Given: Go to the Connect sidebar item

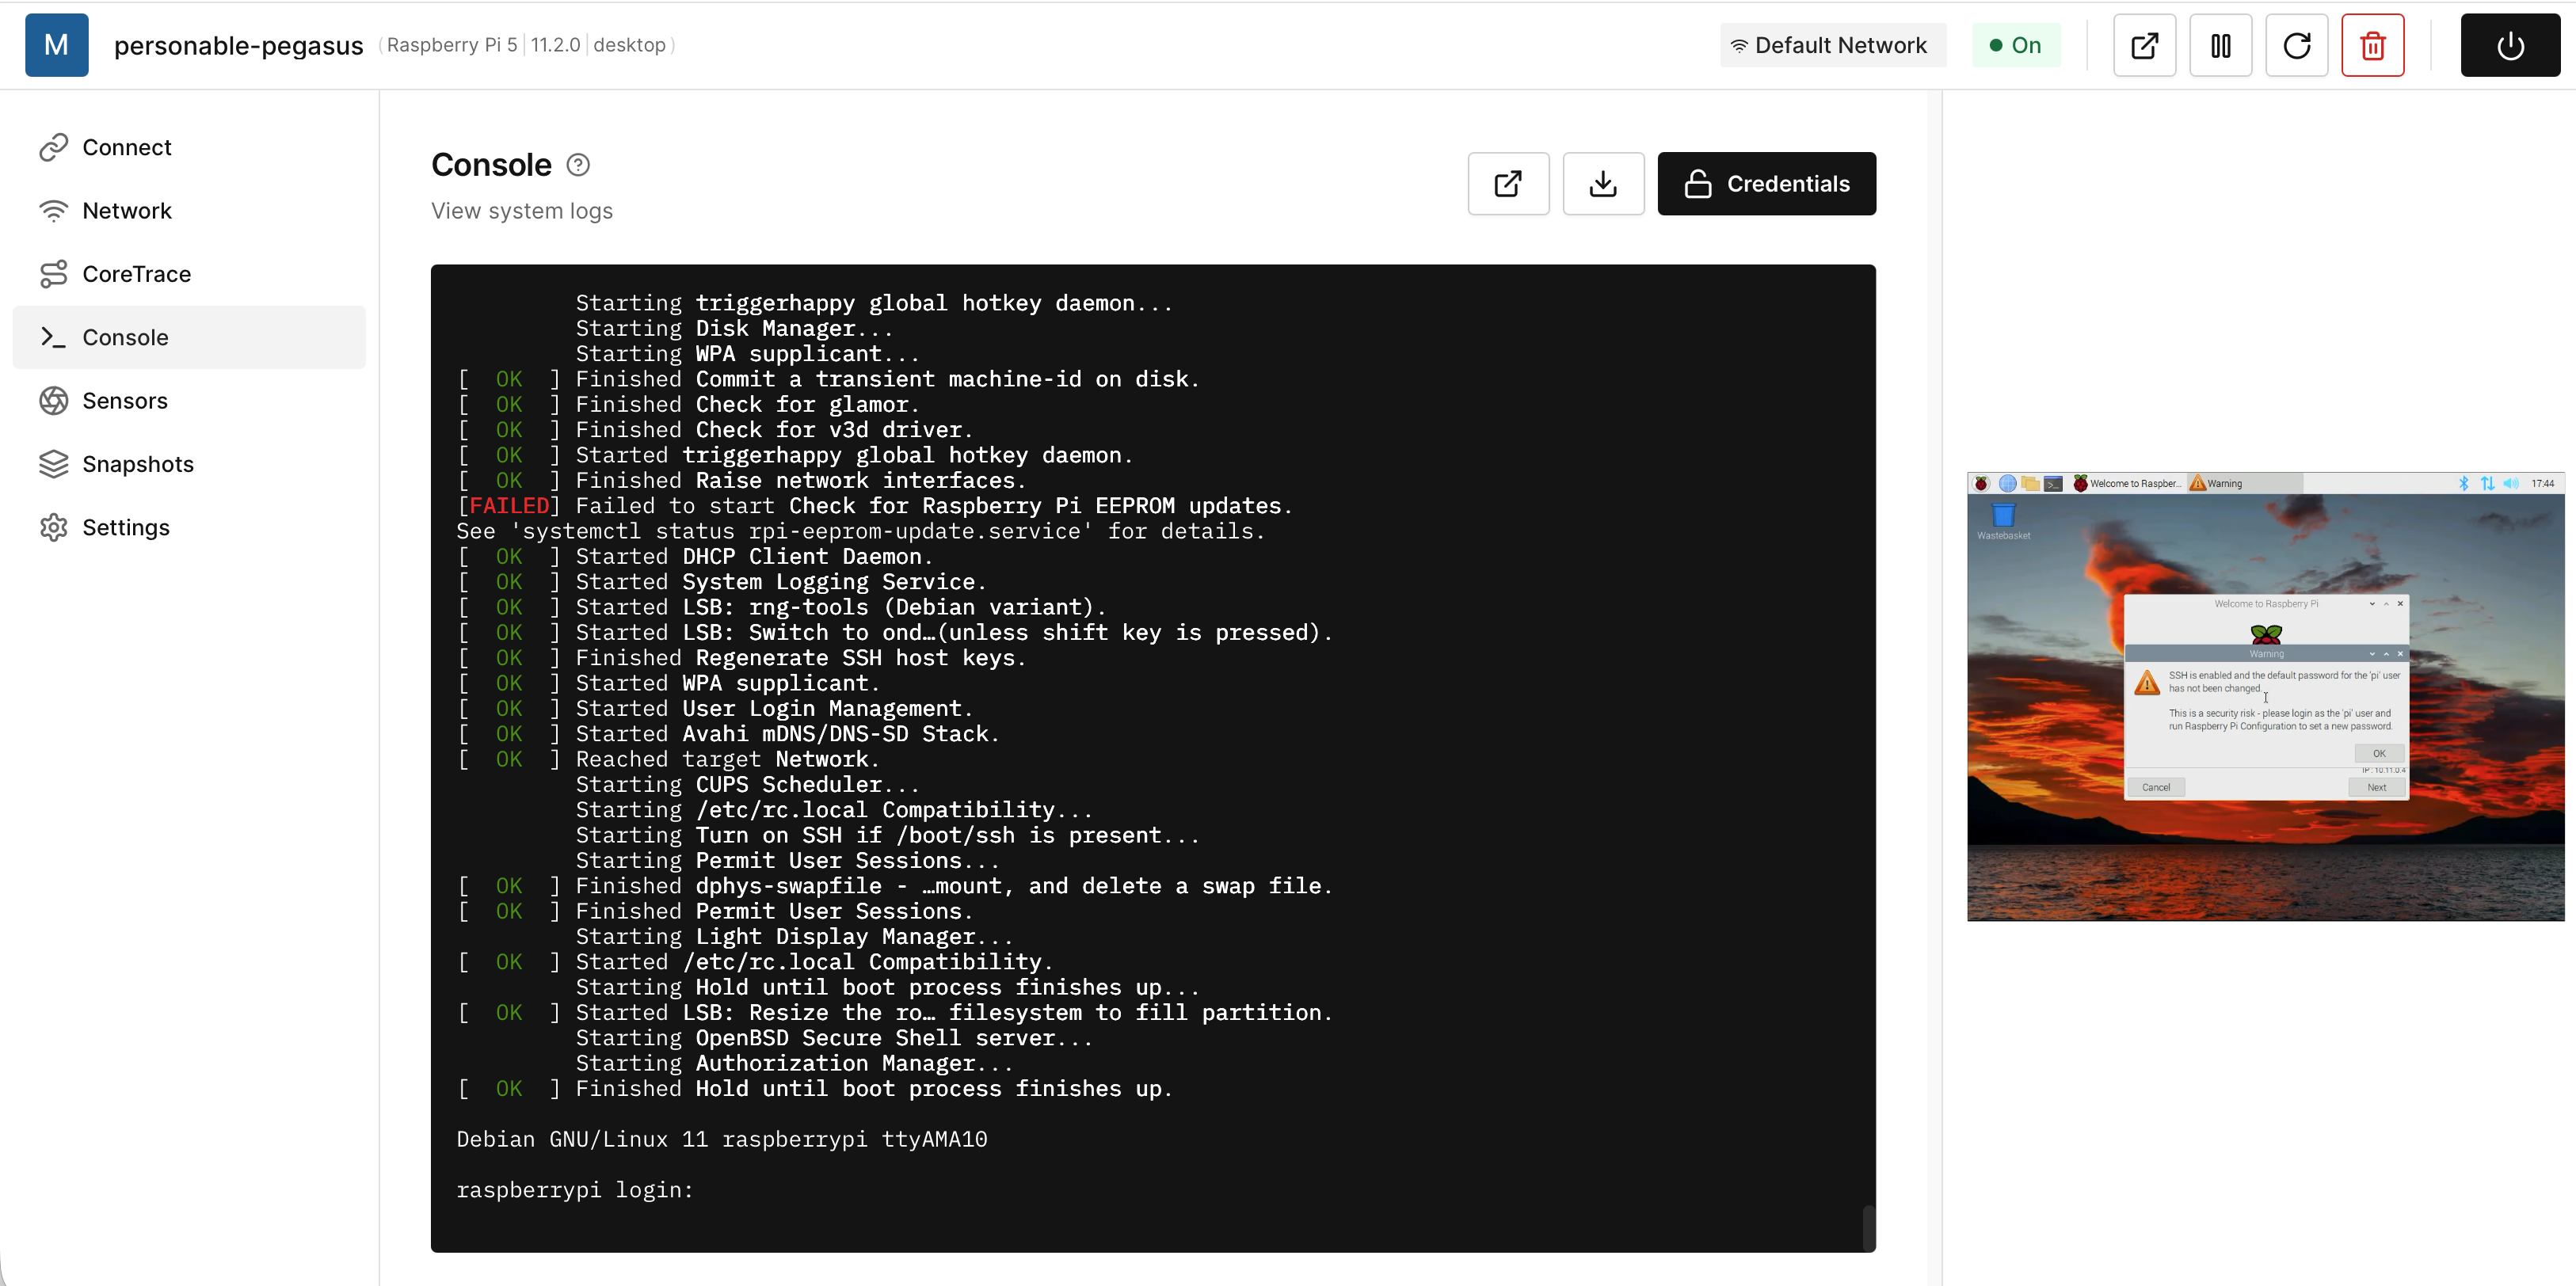Looking at the screenshot, I should tap(126, 147).
